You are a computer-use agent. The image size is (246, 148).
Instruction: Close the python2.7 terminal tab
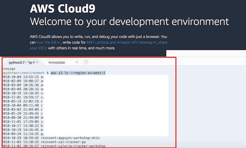37,62
